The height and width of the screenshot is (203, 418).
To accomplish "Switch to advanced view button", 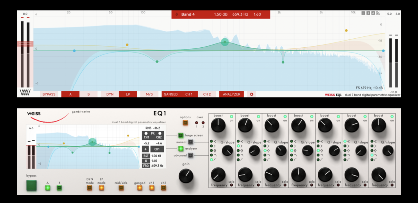I will tap(191, 155).
